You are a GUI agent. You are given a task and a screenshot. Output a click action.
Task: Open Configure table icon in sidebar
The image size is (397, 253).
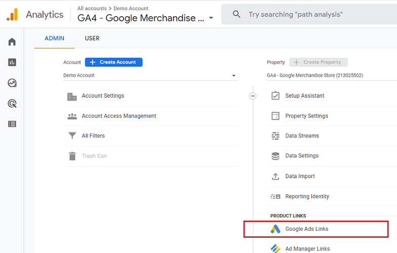(12, 124)
